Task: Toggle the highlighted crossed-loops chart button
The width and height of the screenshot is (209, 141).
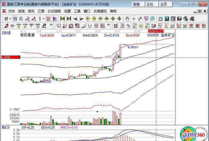Action: tap(15, 19)
